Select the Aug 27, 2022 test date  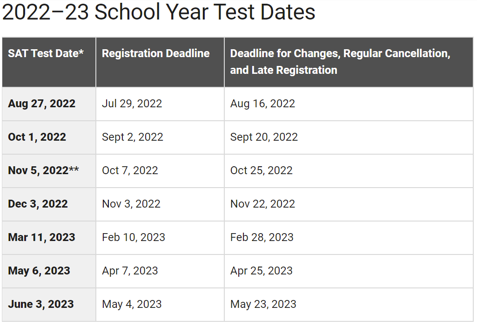tap(41, 104)
